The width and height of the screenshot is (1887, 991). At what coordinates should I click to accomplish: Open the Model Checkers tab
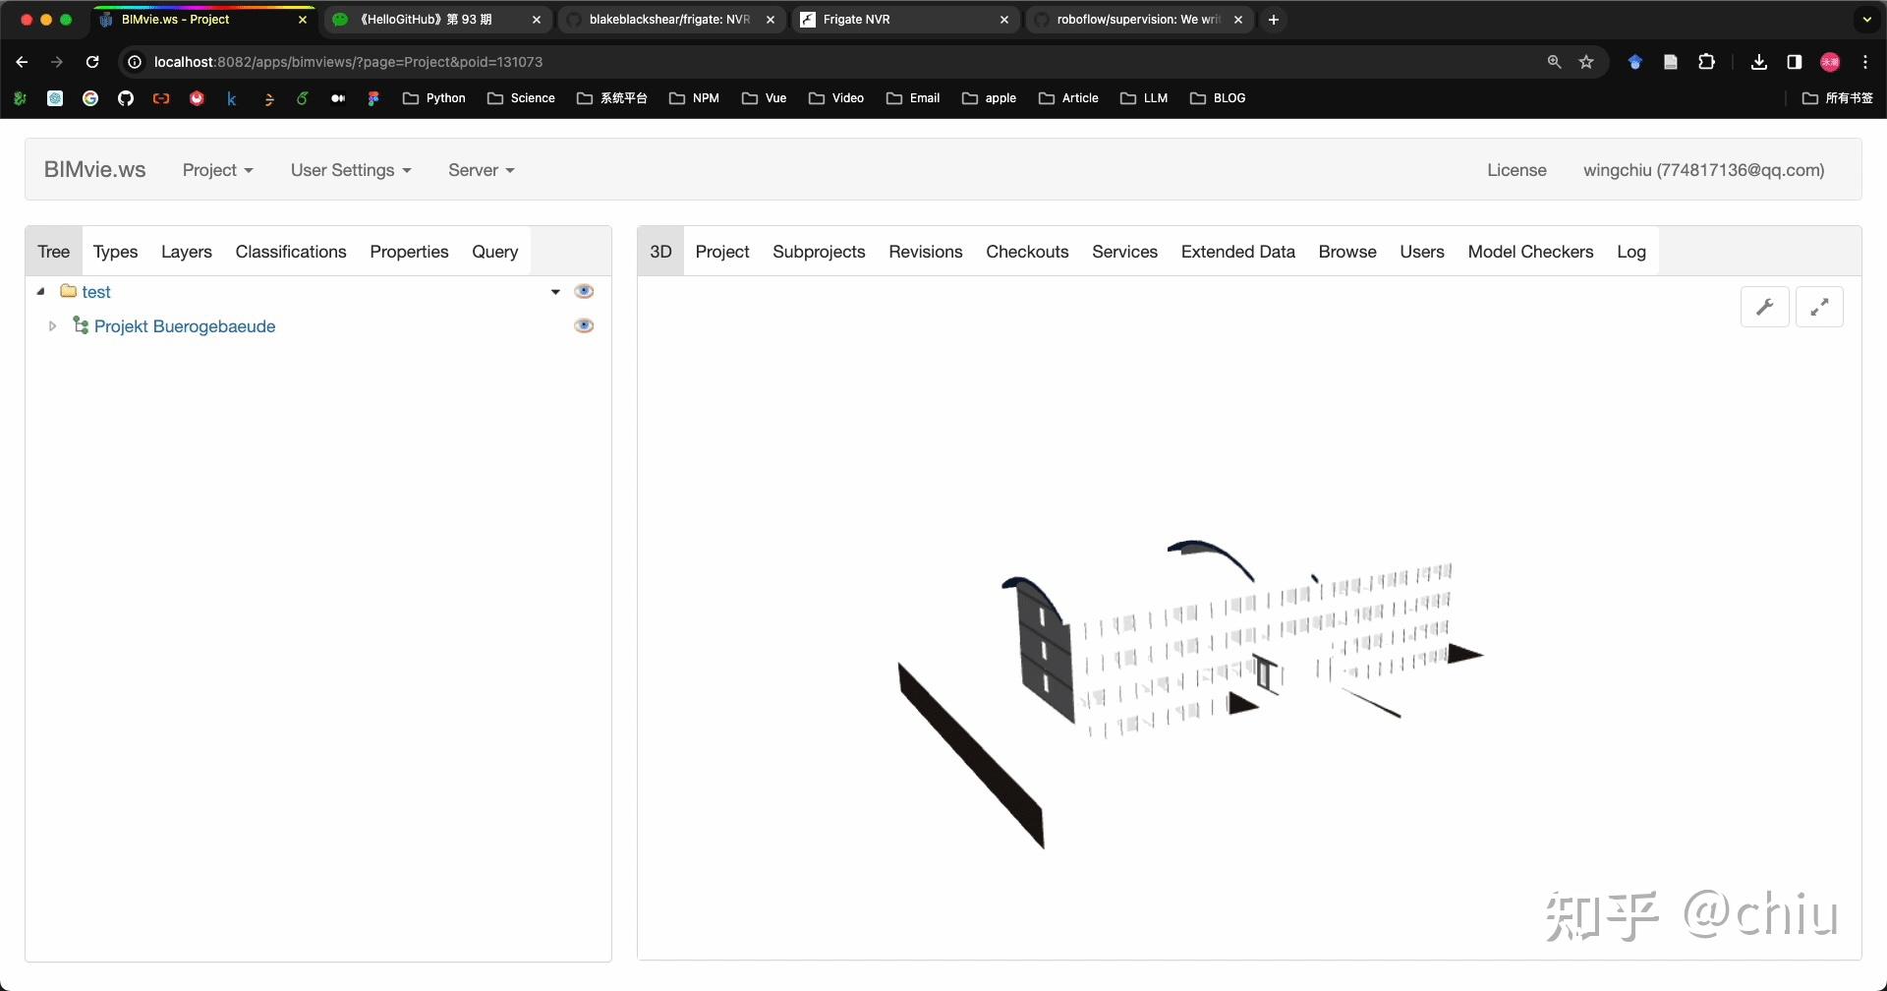coord(1530,252)
